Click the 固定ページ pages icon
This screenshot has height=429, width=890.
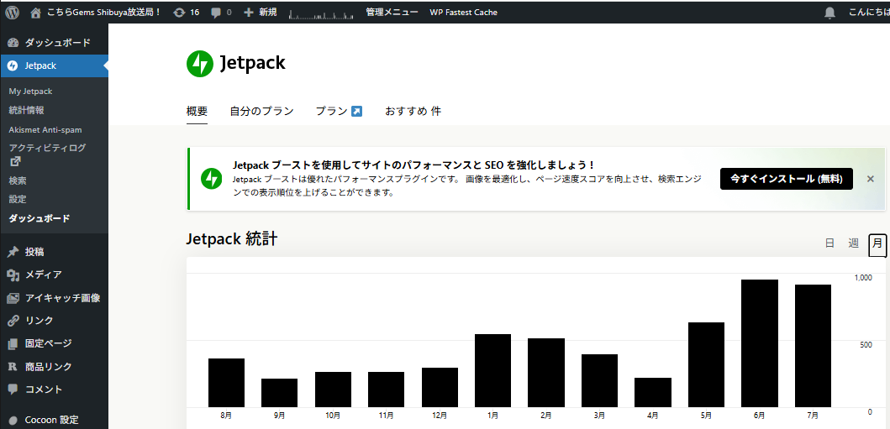tap(13, 343)
